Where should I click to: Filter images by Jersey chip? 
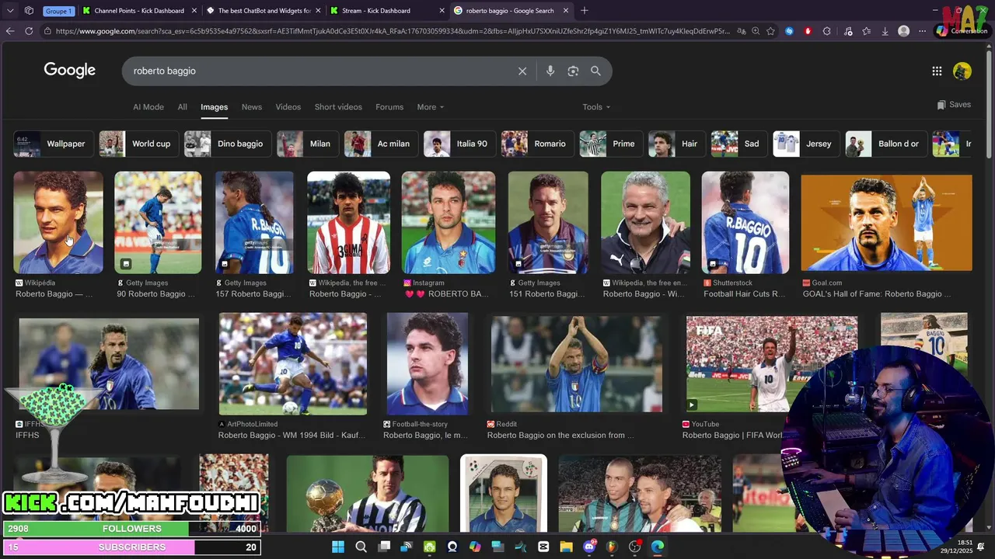[x=806, y=144]
